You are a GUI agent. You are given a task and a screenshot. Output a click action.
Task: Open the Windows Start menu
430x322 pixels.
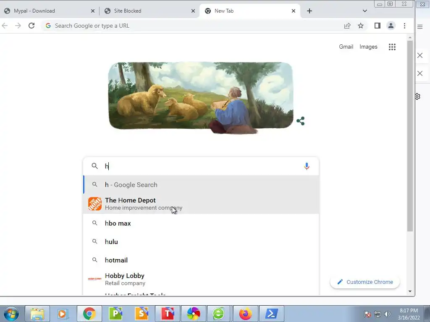click(11, 314)
